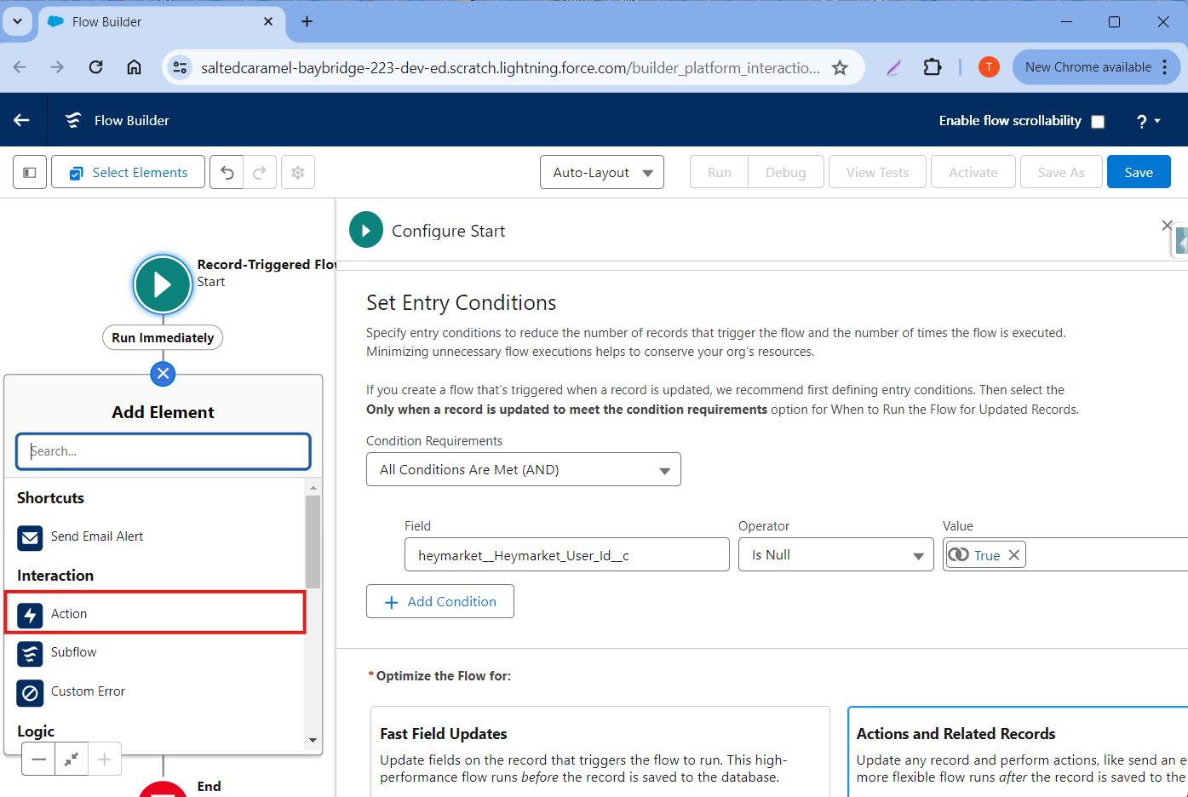Choose Send Email Alert shortcut

click(154, 536)
